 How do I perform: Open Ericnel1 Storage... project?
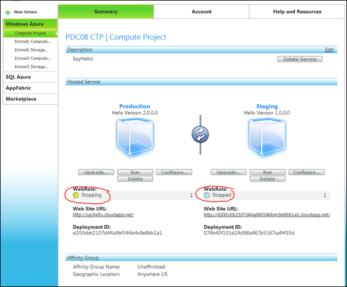[x=32, y=50]
